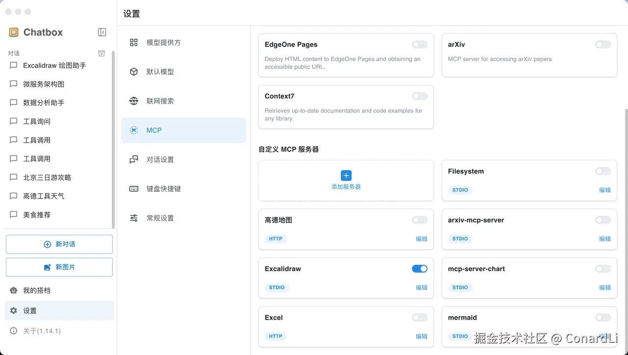Turn on the mermaid server toggle
This screenshot has height=355, width=628.
coord(603,318)
